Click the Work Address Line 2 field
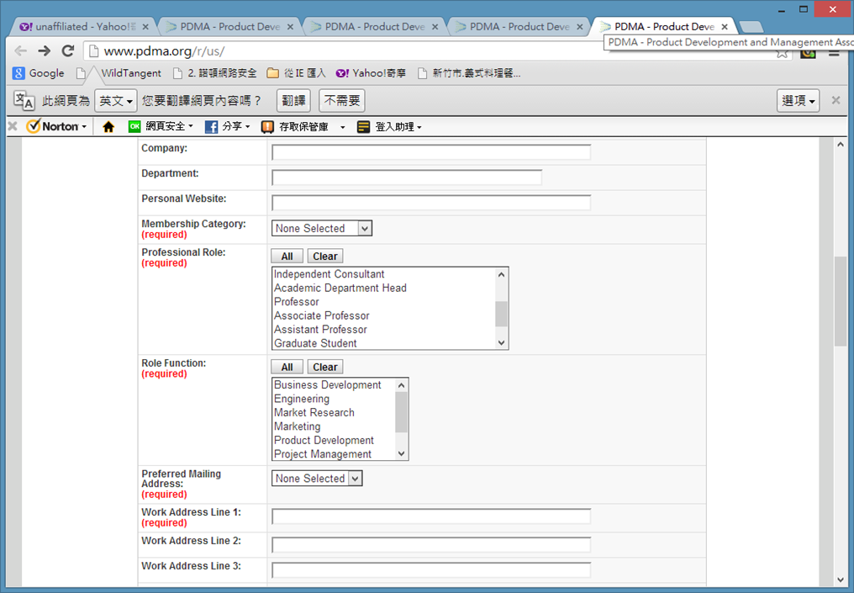The width and height of the screenshot is (854, 593). [431, 544]
